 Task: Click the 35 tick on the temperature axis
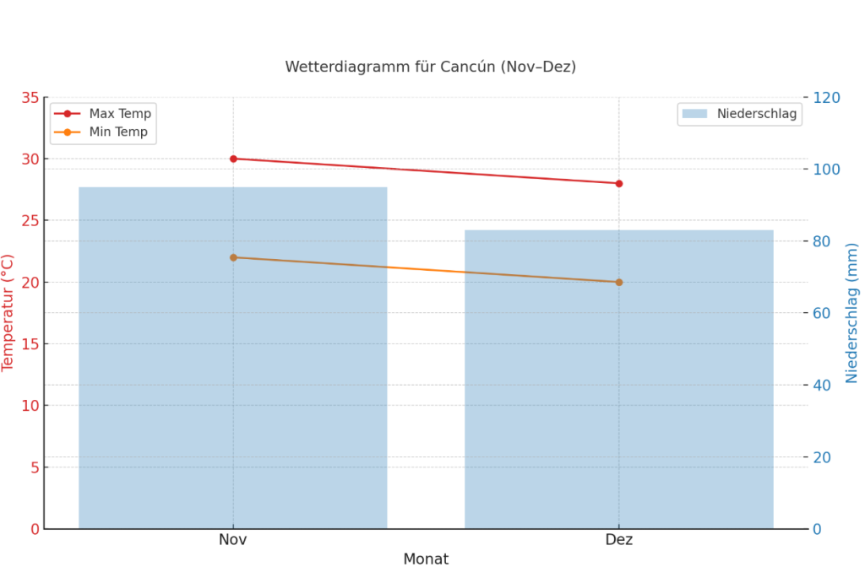[x=30, y=98]
